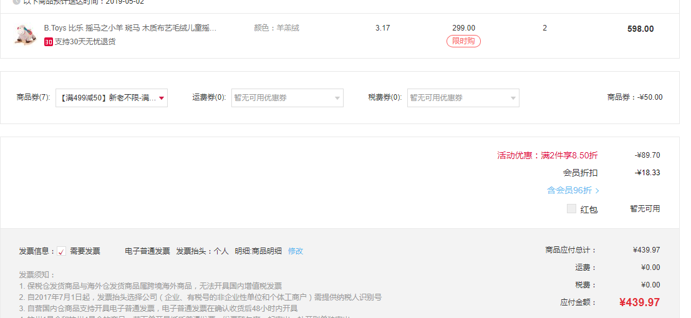Click the red 30-day return badge icon
This screenshot has height=318, width=691.
pos(49,42)
